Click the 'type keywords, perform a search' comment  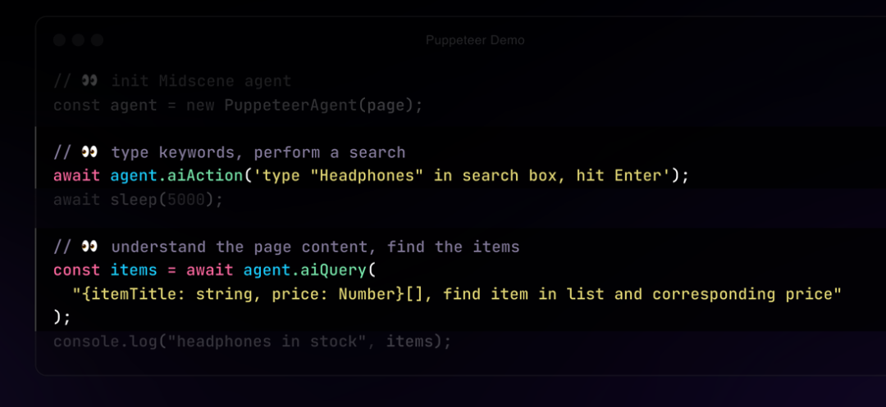[x=258, y=153]
